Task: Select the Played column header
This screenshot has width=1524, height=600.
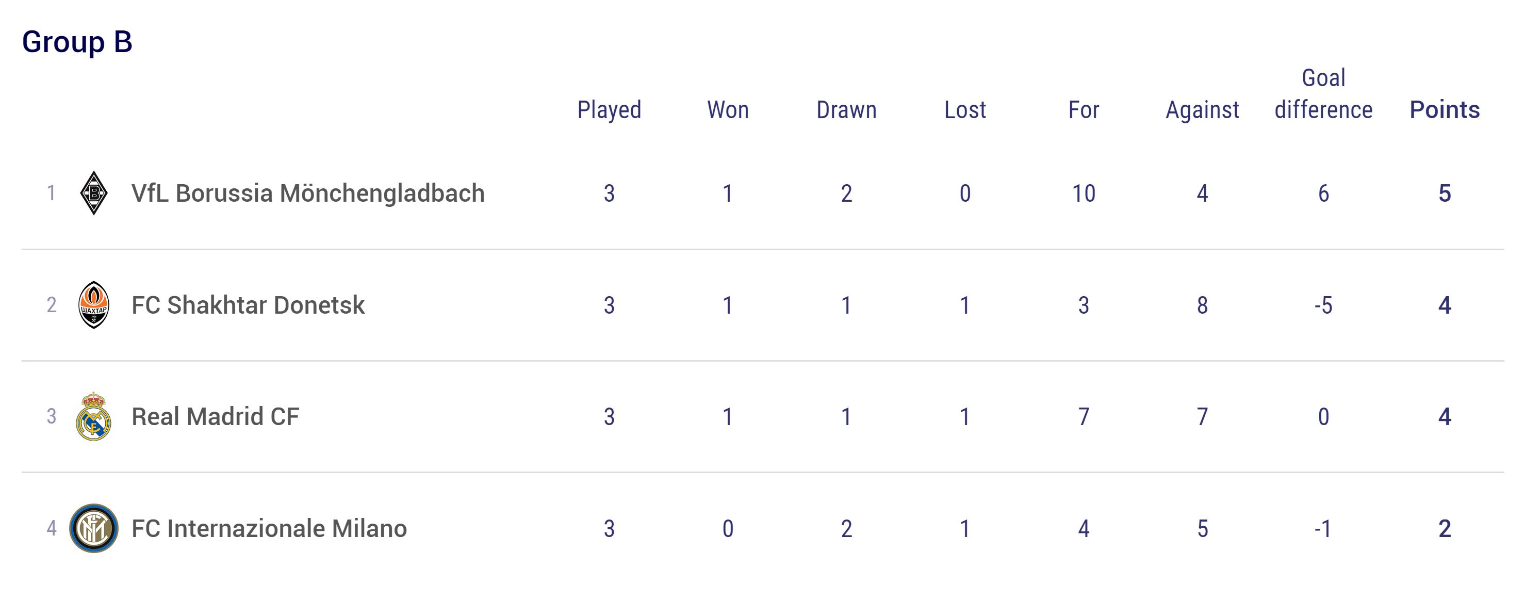Action: (x=610, y=110)
